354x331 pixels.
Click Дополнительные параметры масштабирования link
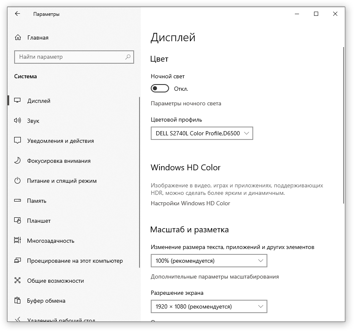point(214,276)
